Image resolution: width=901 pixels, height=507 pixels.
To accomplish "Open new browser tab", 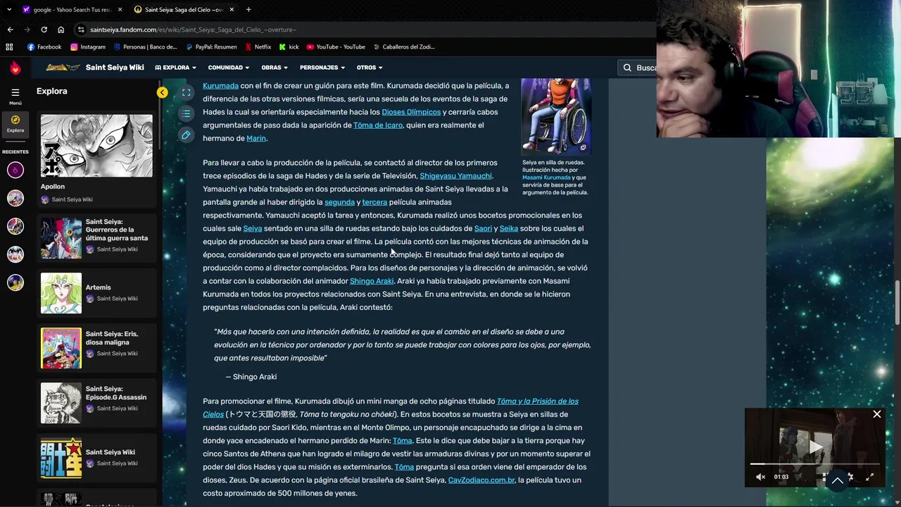I will click(x=248, y=9).
